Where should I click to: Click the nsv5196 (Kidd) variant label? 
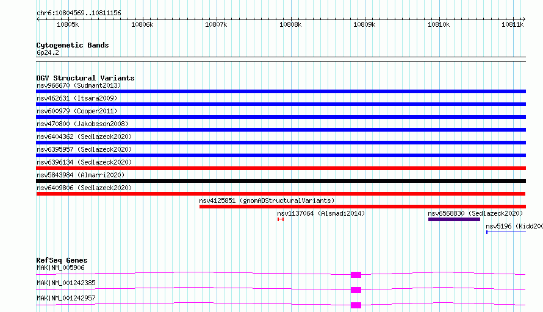[x=514, y=226]
